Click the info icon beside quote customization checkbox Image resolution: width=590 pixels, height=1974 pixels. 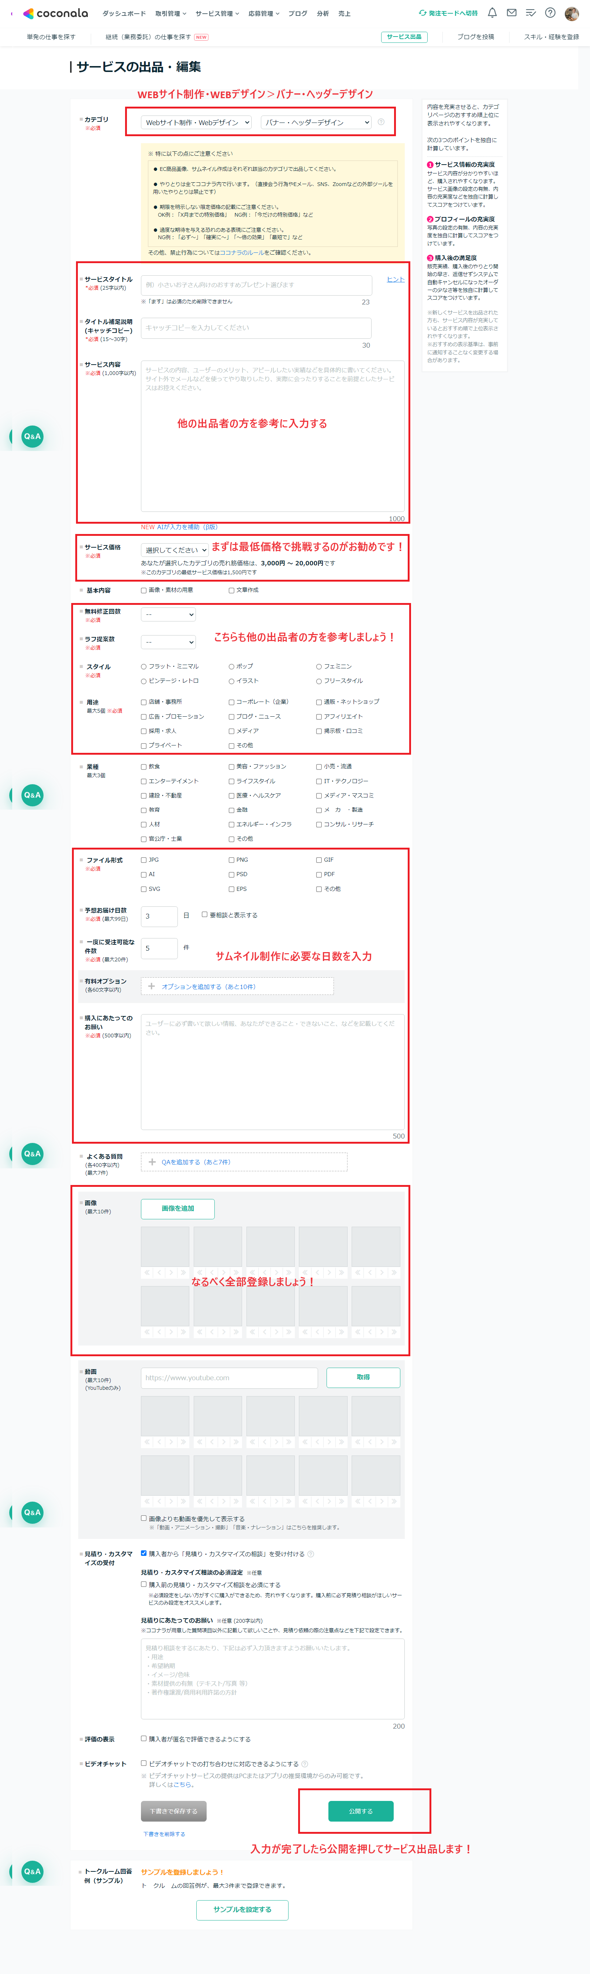[x=310, y=1553]
